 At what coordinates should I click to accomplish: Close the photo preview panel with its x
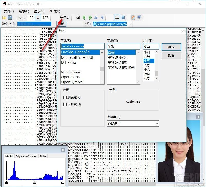198,117
